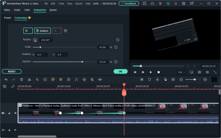Open the audio mixer music icon
This screenshot has width=221, height=138.
[x=165, y=79]
